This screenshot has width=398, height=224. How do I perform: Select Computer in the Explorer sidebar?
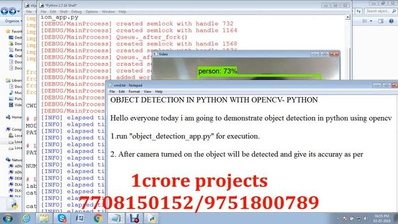(x=14, y=129)
